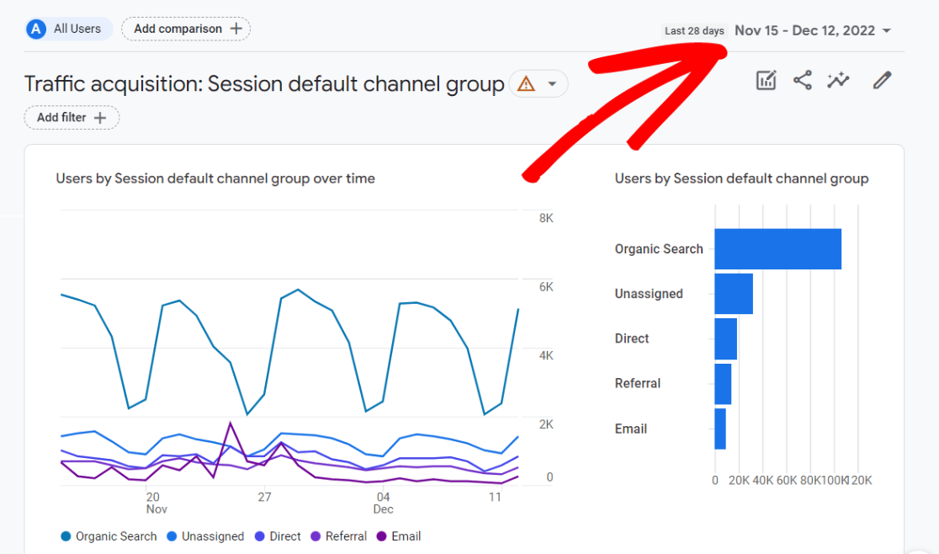Click the pencil edit report icon
Screen dimensions: 939x554
(881, 81)
